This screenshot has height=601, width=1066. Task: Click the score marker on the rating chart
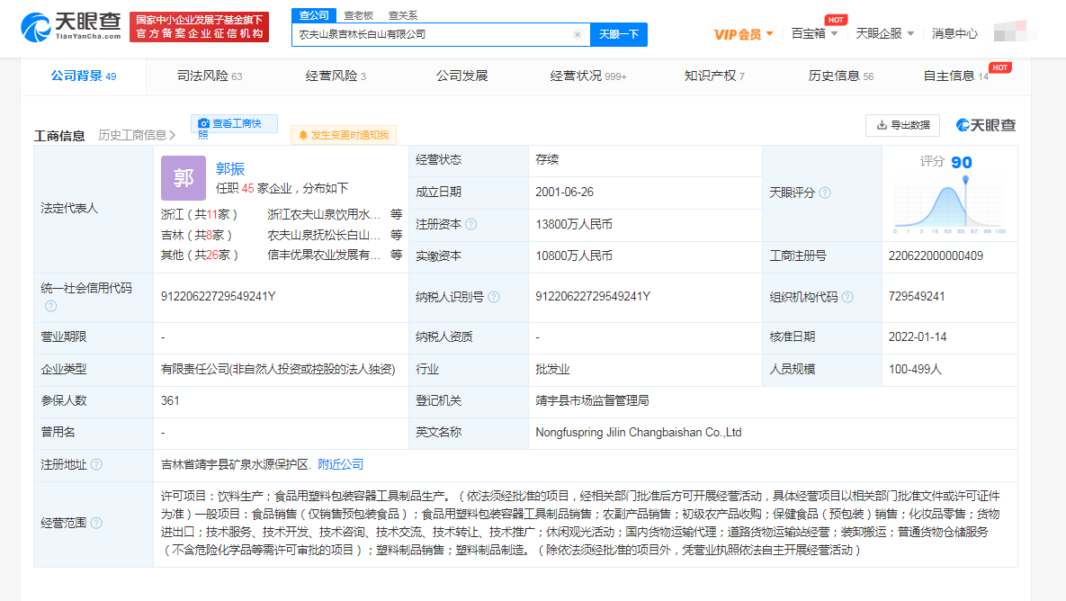(965, 179)
